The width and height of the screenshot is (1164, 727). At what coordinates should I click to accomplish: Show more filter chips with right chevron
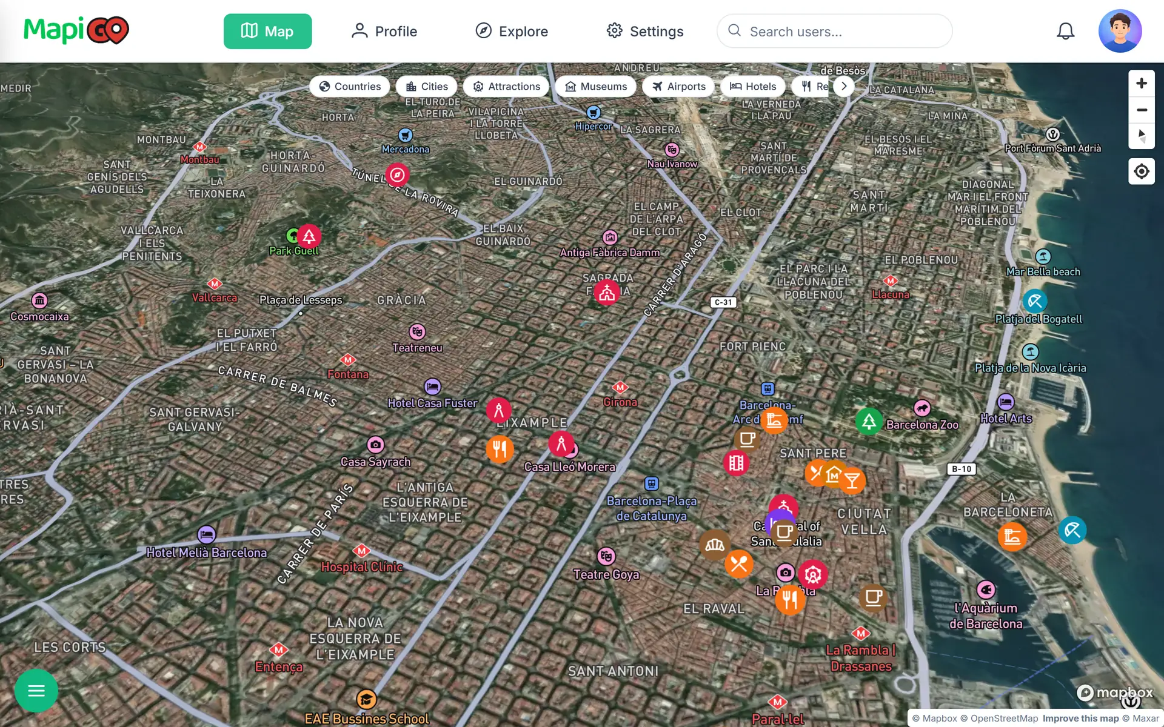844,86
